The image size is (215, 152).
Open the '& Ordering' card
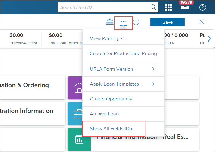pos(33,88)
